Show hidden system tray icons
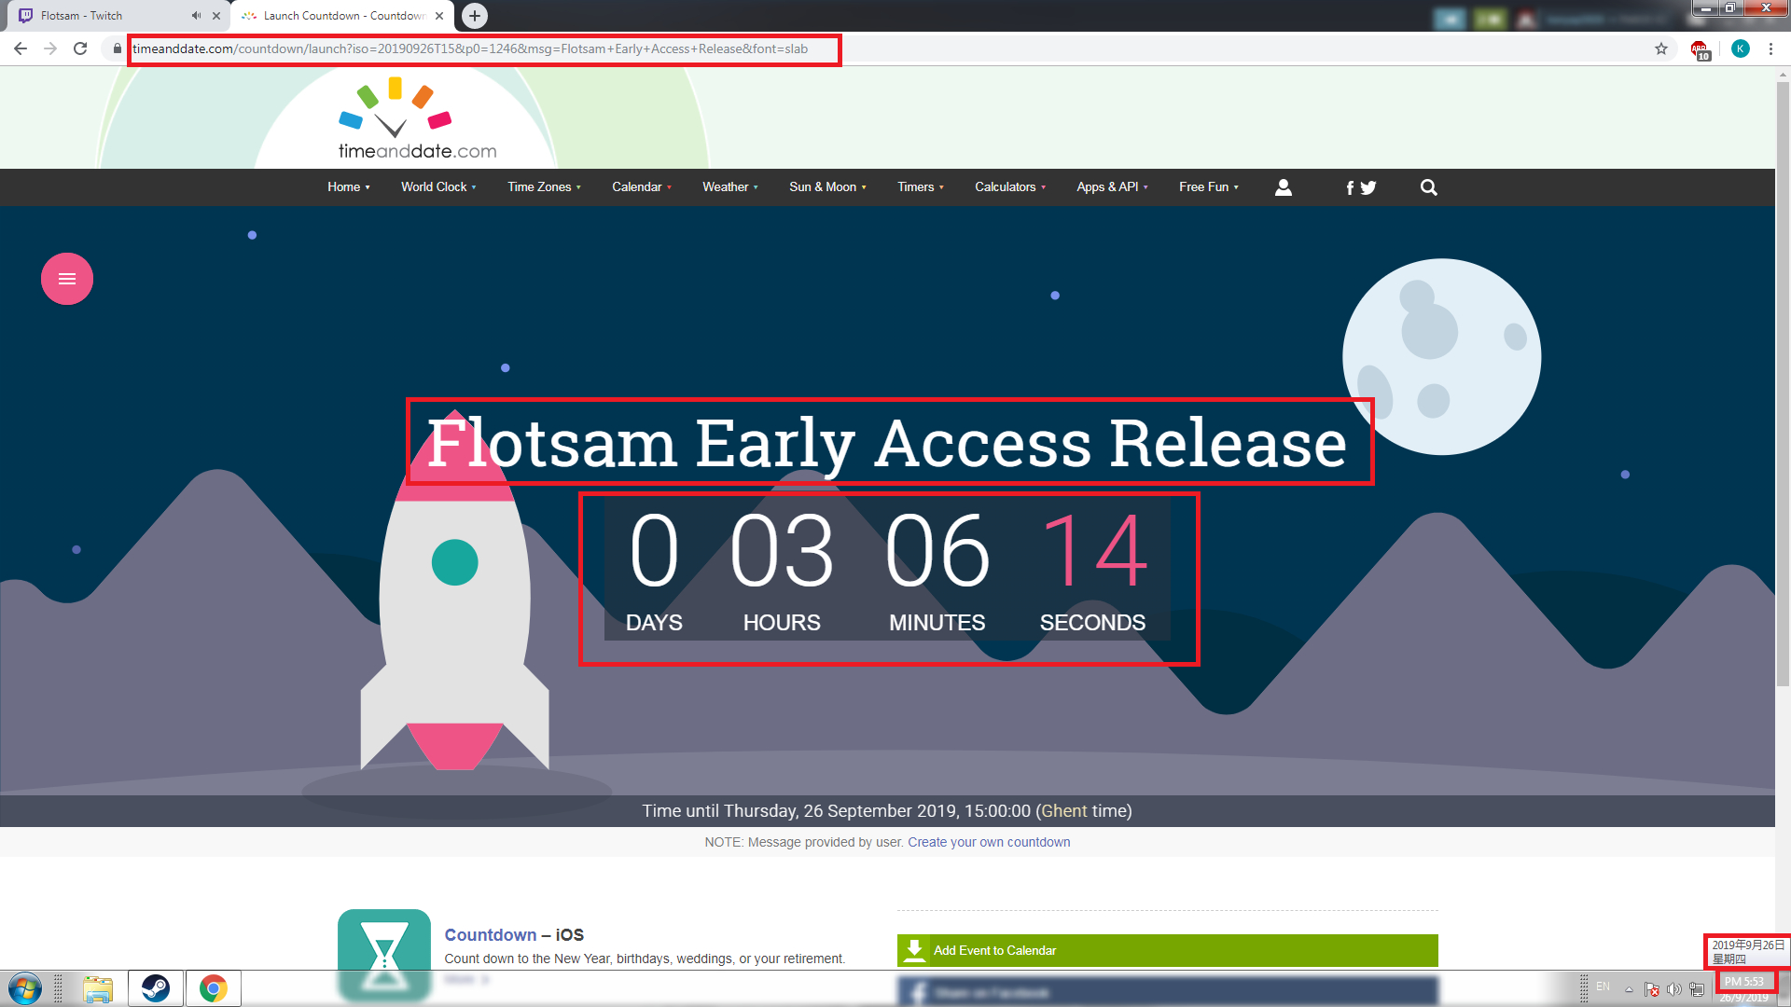The height and width of the screenshot is (1007, 1791). pos(1629,988)
